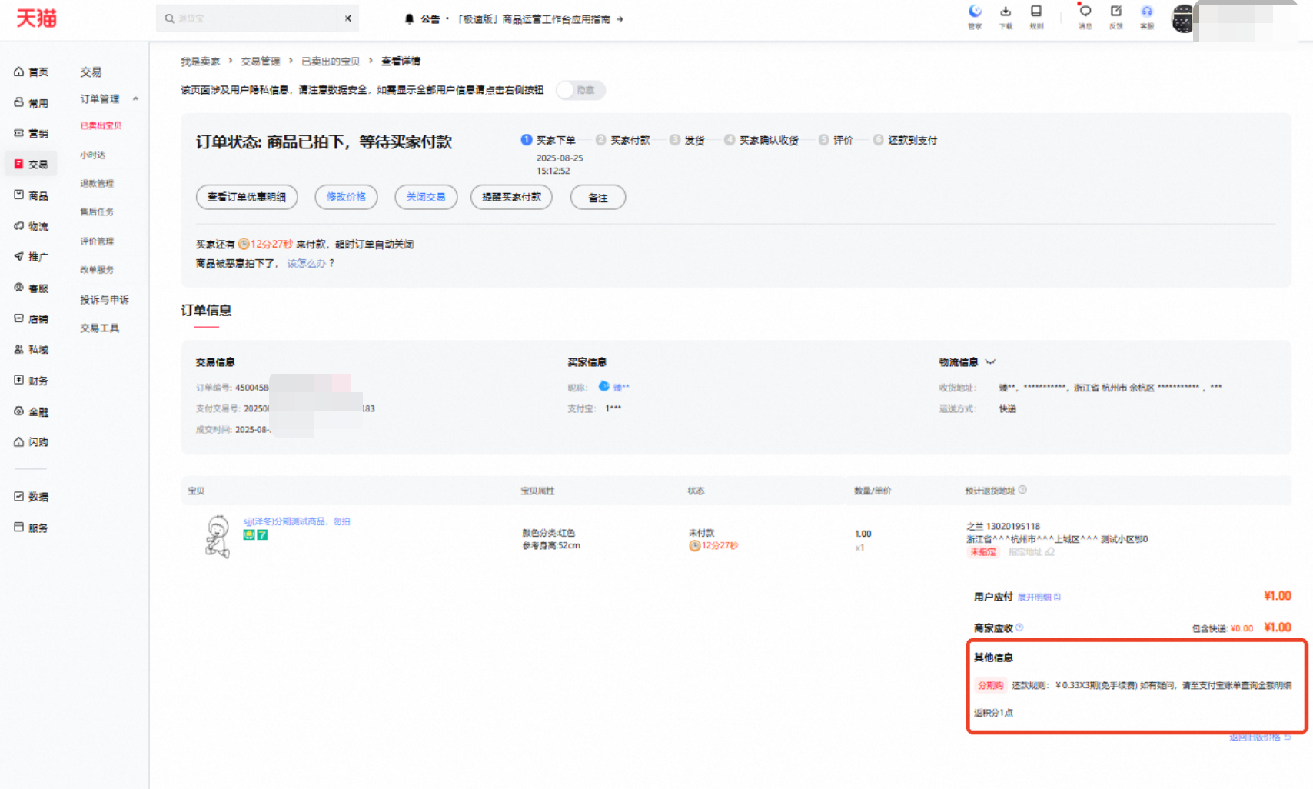Open 店铺 in left sidebar
Image resolution: width=1313 pixels, height=789 pixels.
coord(32,318)
